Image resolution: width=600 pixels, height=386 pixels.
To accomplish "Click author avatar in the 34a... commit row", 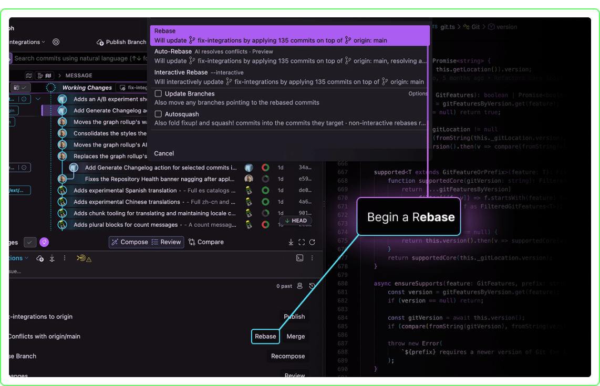I will (249, 168).
